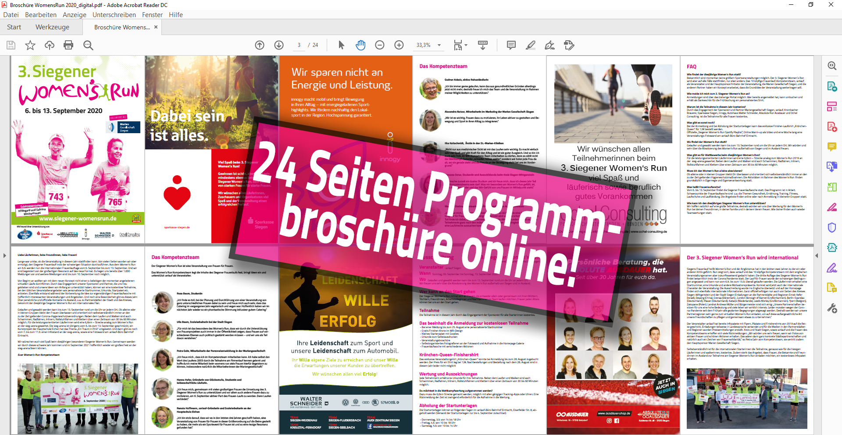This screenshot has width=842, height=435.
Task: Open Compress PDF tool in the right pane
Action: point(832,248)
